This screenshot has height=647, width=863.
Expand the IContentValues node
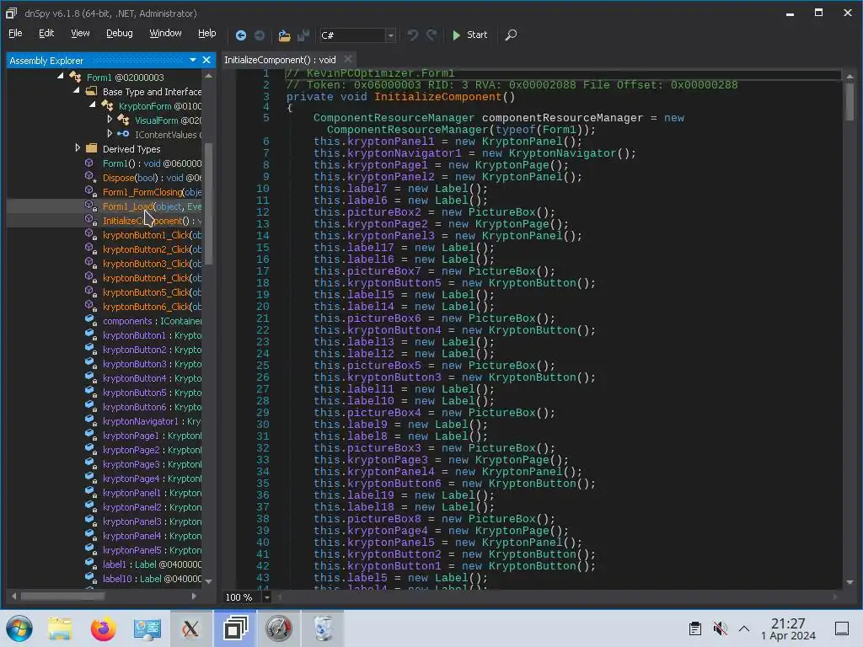coord(110,133)
